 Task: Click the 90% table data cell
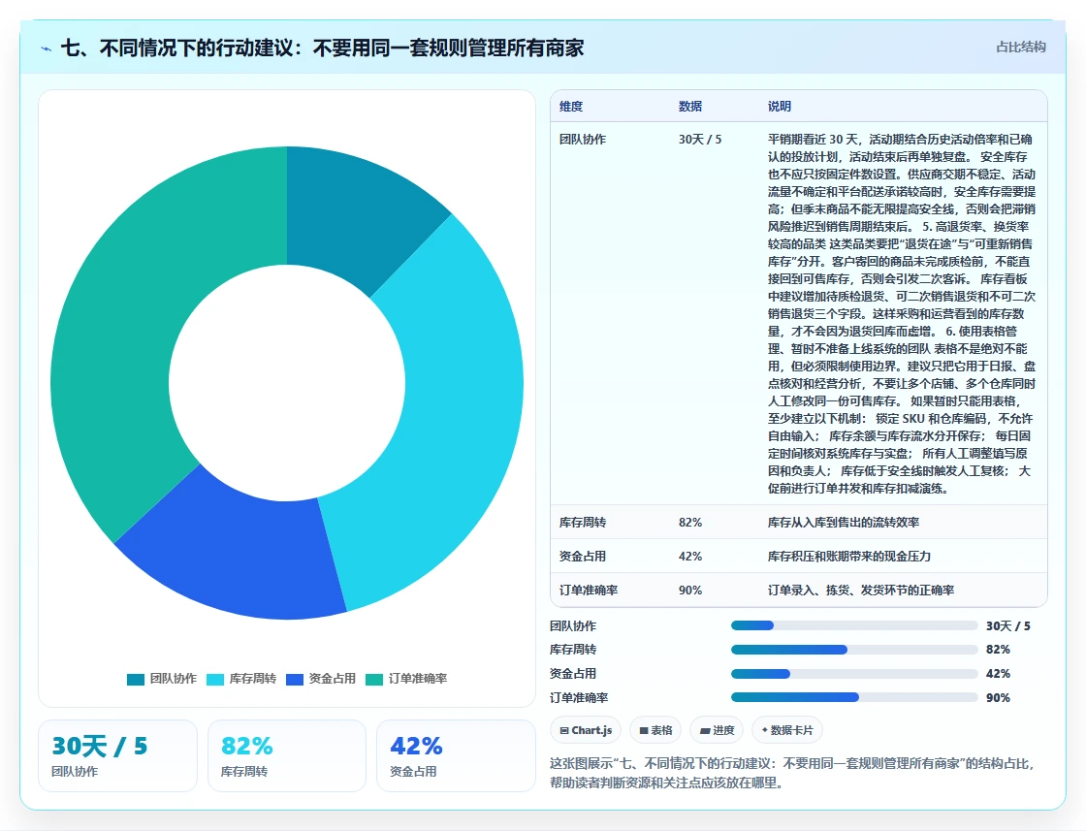690,590
